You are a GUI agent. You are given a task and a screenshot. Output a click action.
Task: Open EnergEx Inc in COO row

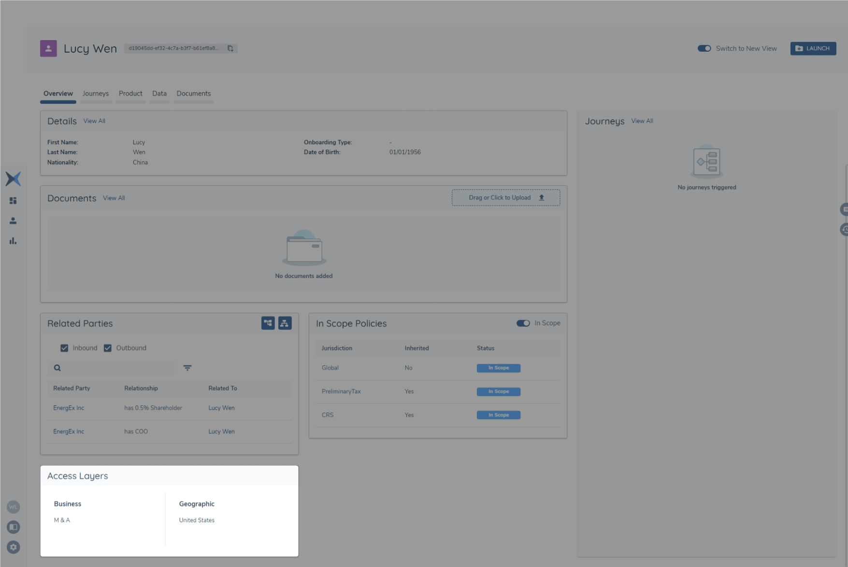click(x=69, y=432)
